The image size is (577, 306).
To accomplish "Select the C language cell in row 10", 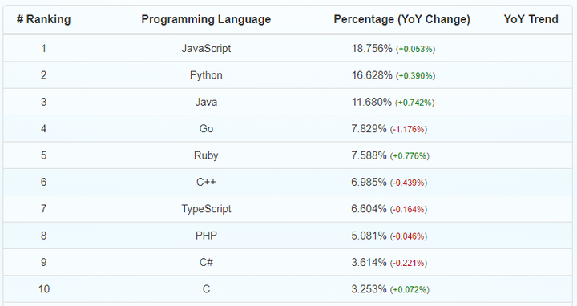I will pos(206,289).
